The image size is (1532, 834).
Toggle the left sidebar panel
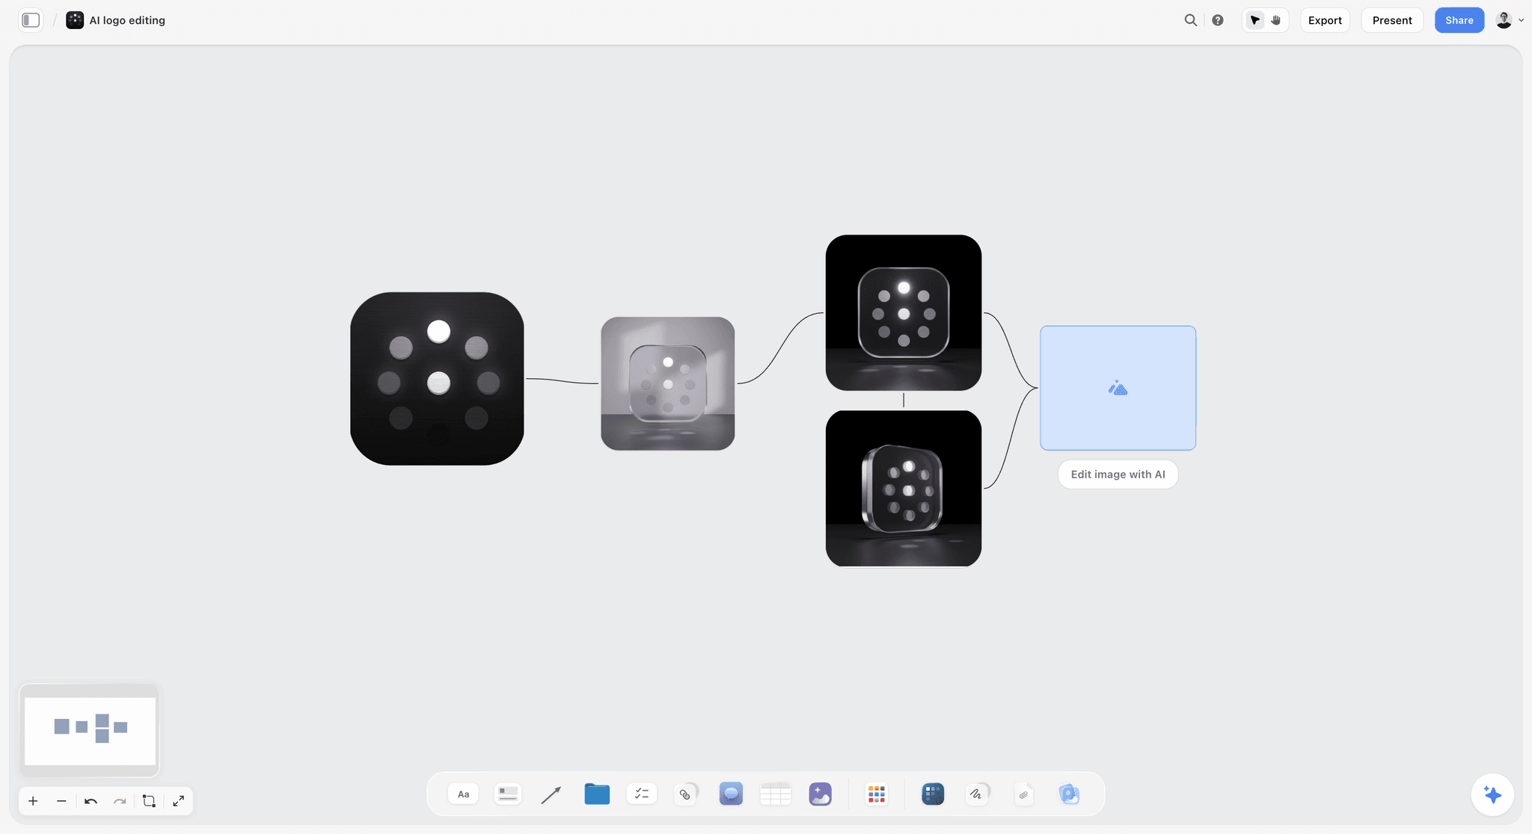31,20
